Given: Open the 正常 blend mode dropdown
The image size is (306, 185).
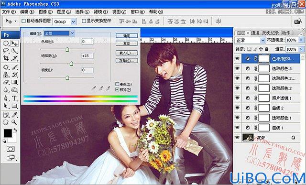Looking at the screenshot, I should coord(263,41).
